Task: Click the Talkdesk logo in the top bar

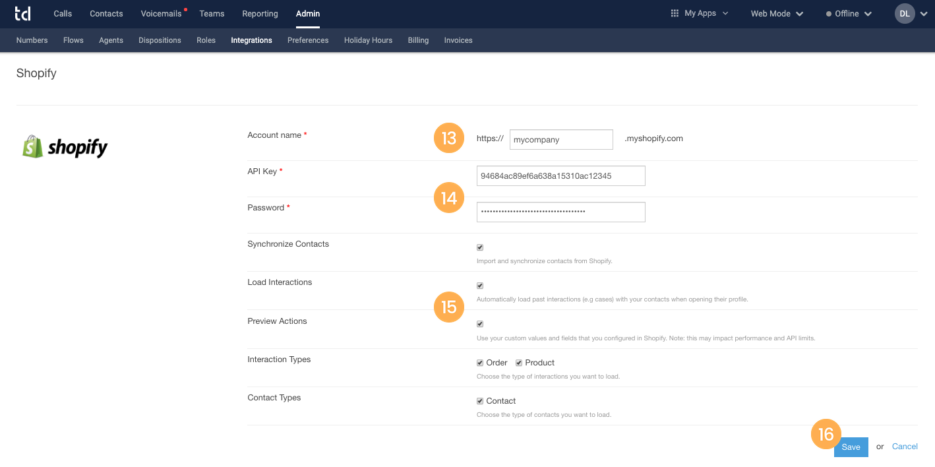Action: tap(22, 13)
